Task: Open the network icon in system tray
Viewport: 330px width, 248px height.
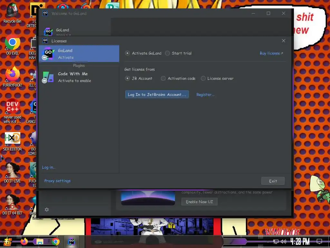Action: tap(276, 242)
